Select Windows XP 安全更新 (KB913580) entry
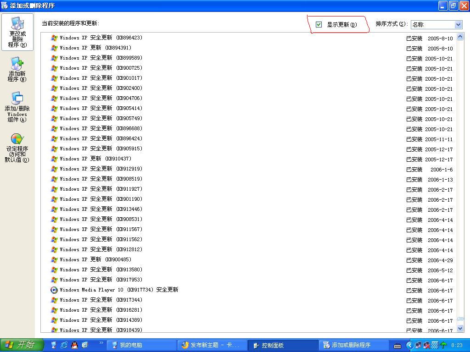The height and width of the screenshot is (352, 470). tap(101, 269)
